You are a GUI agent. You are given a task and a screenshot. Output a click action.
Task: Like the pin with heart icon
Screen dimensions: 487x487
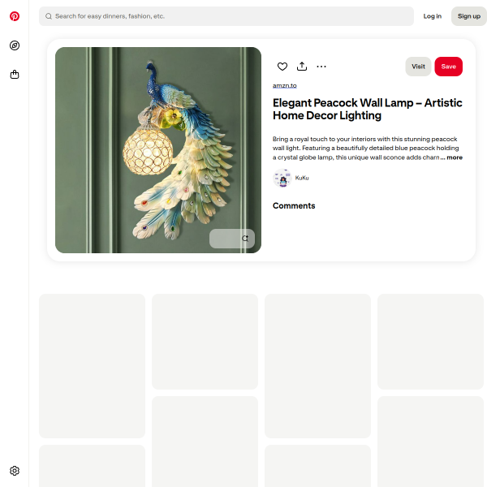(x=282, y=67)
